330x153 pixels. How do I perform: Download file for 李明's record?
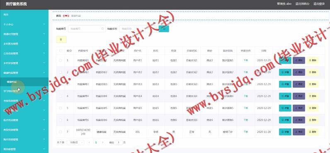pyautogui.click(x=245, y=132)
